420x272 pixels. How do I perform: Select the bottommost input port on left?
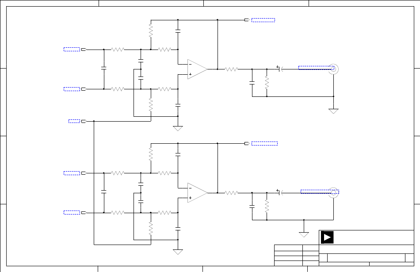[x=84, y=212]
